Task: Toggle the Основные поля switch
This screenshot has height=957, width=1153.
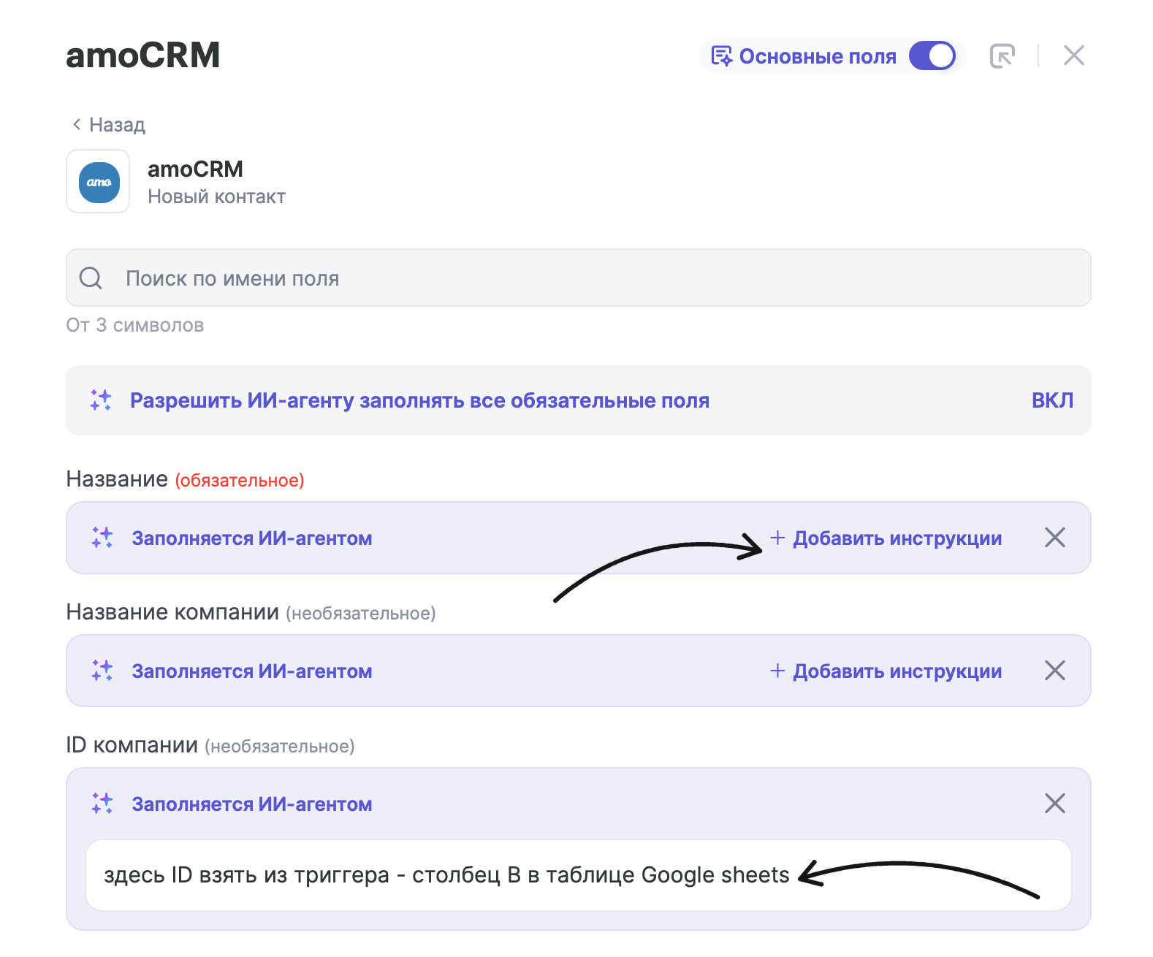Action: (x=932, y=56)
